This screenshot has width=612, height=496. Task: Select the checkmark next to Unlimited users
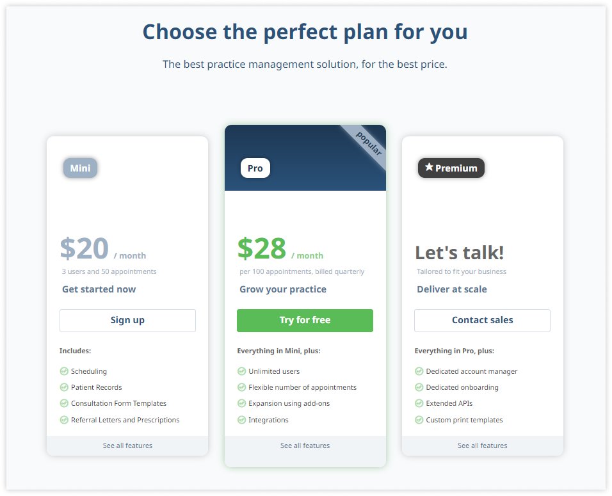[x=242, y=371]
